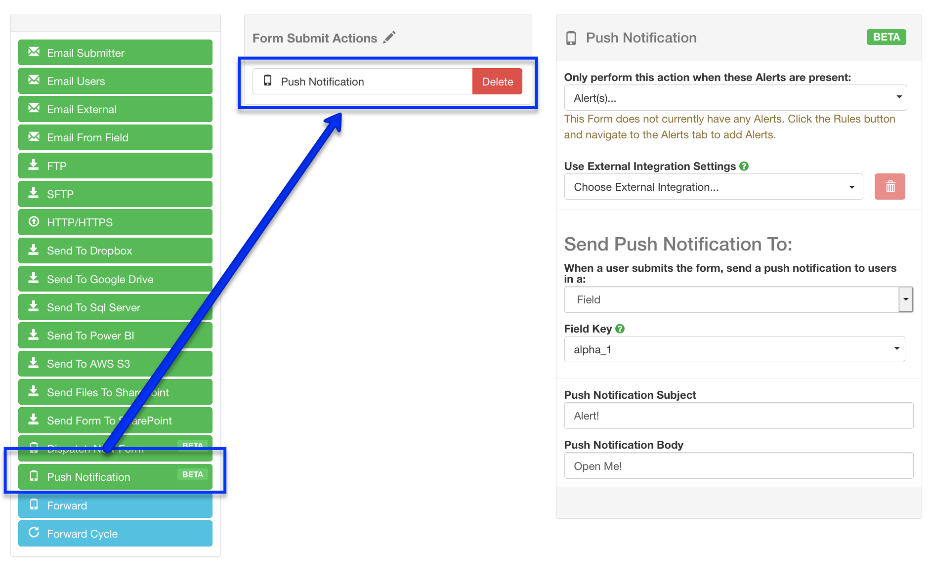932x588 pixels.
Task: Click the envelope icon on Email Submitter
Action: (34, 52)
